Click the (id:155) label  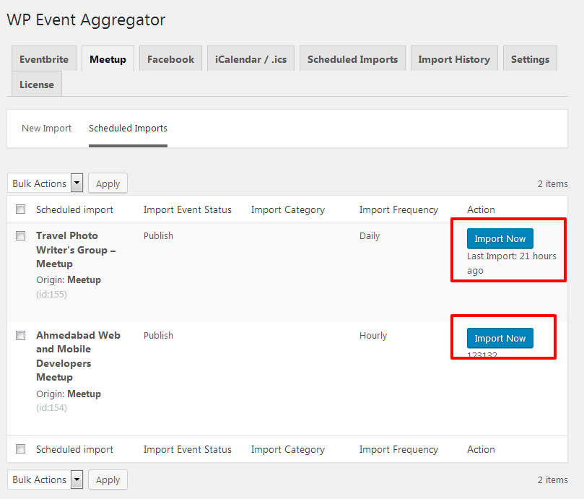[x=51, y=295]
